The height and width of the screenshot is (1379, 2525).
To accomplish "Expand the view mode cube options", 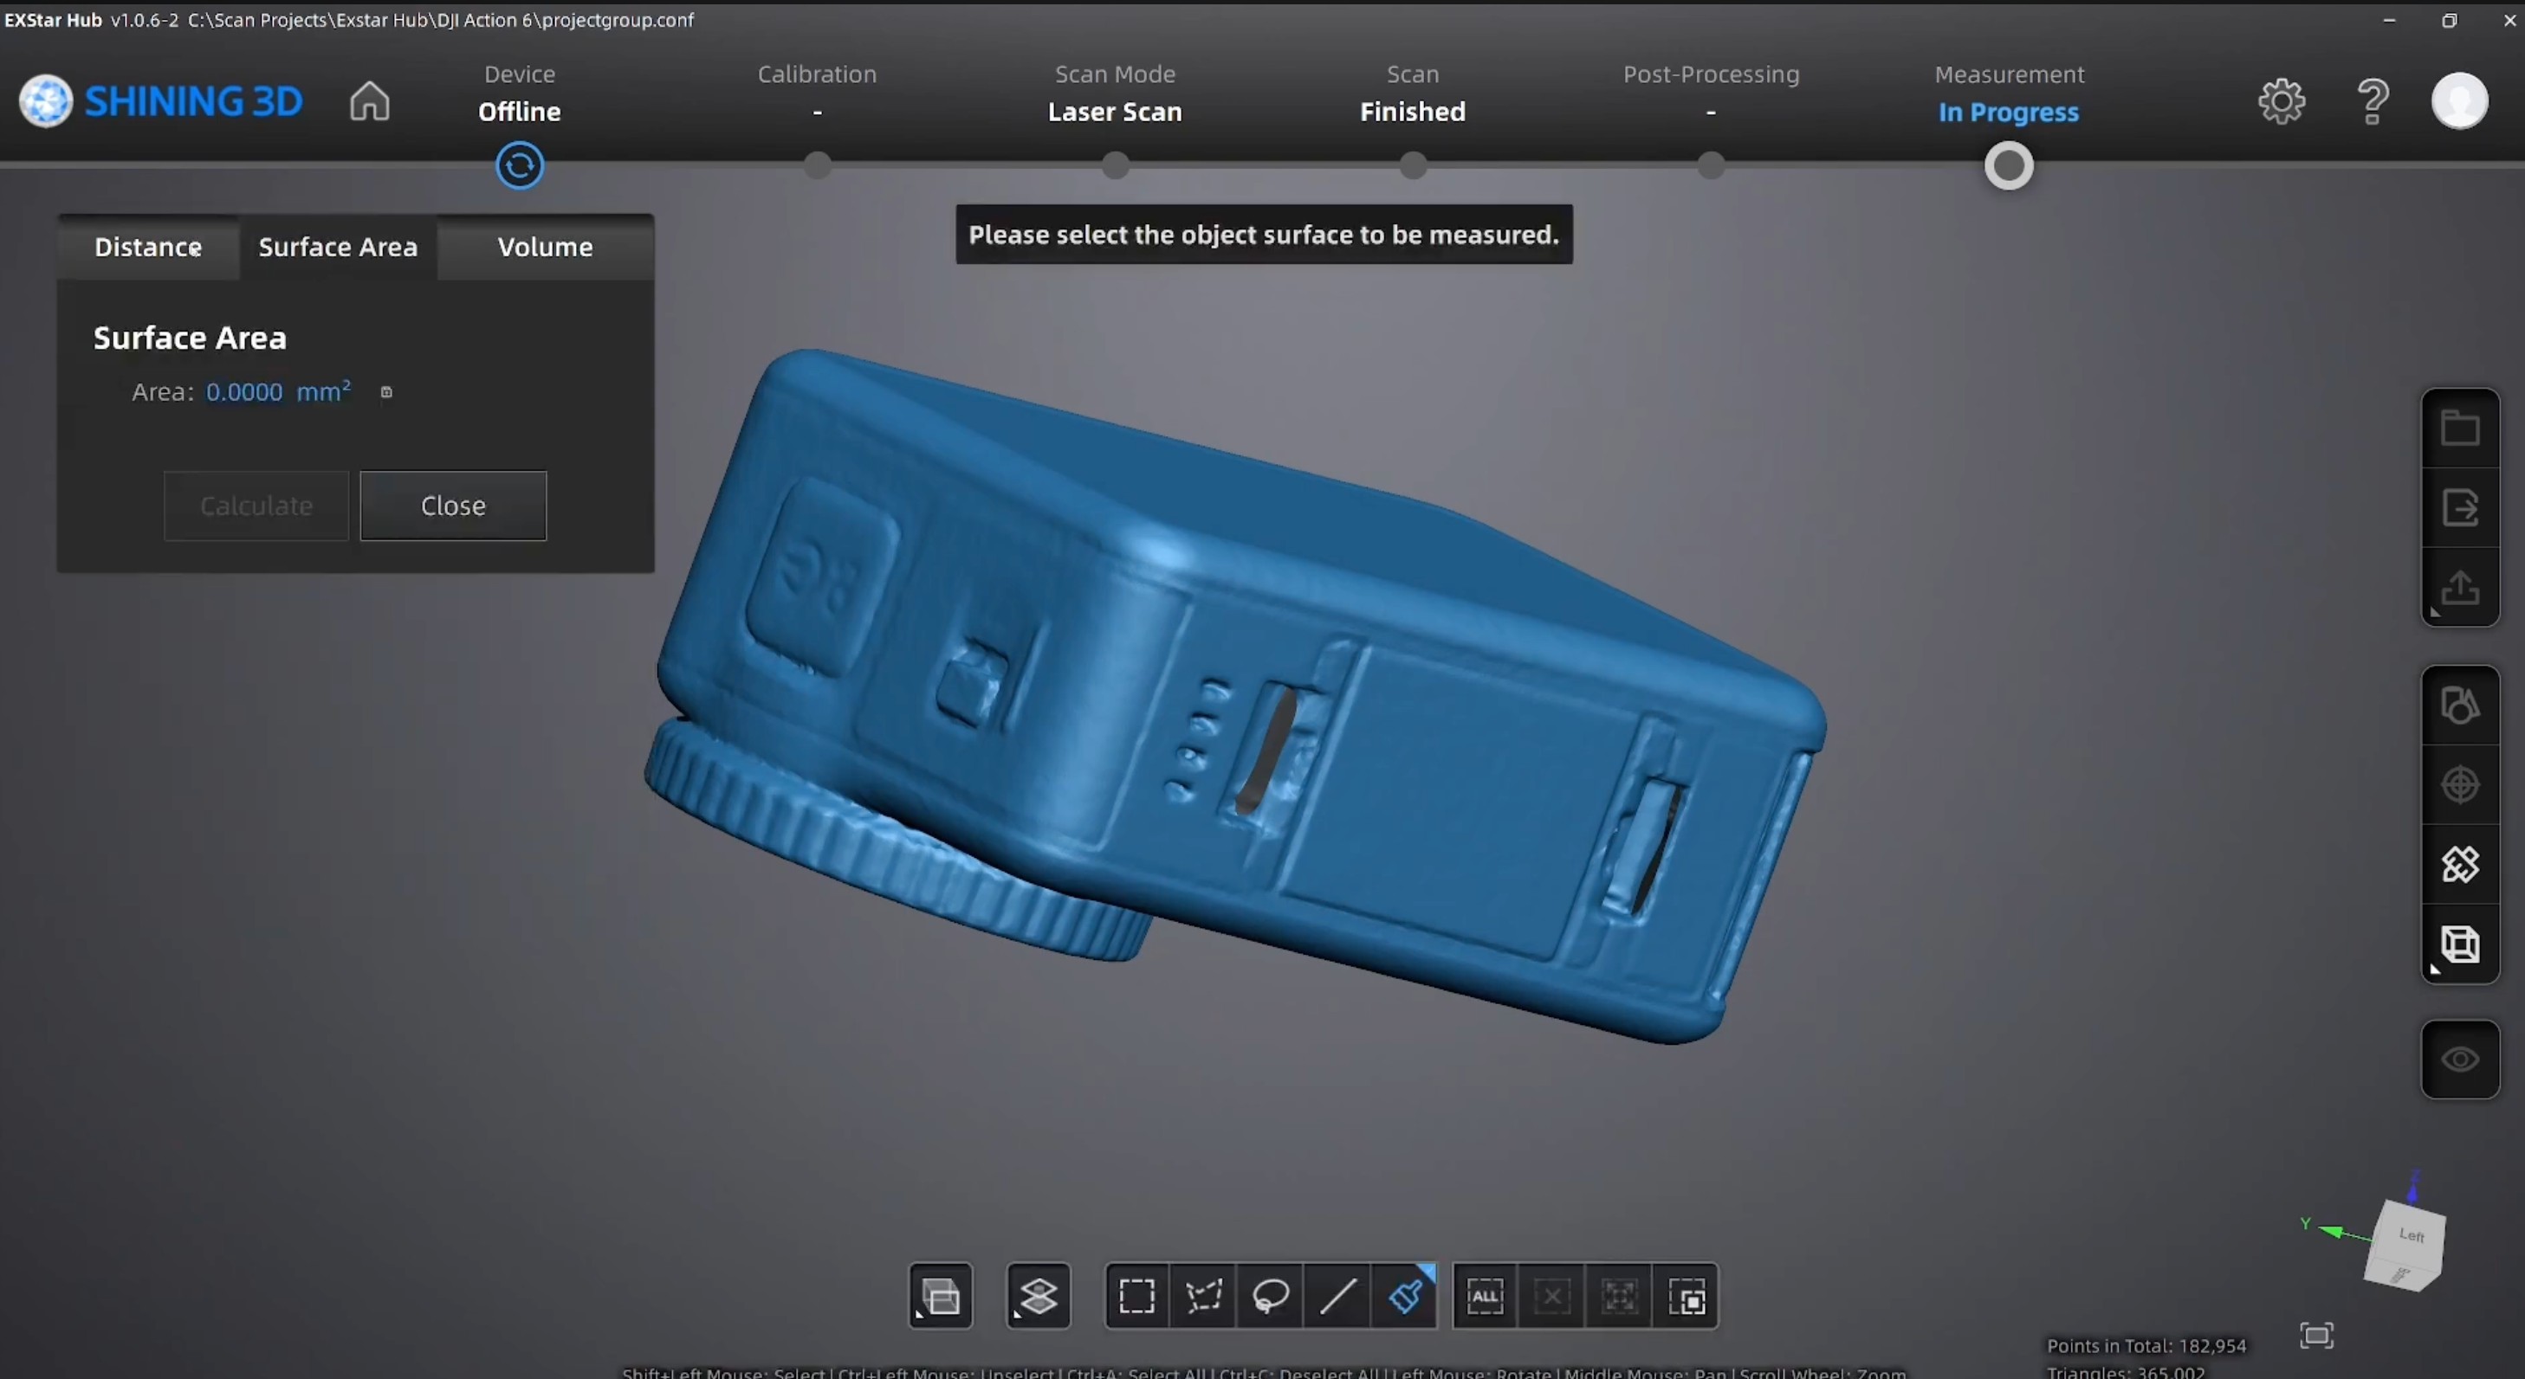I will pos(2459,944).
